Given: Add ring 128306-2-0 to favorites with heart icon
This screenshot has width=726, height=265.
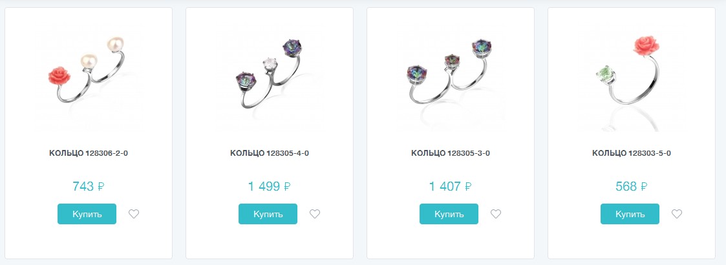Looking at the screenshot, I should (x=134, y=214).
